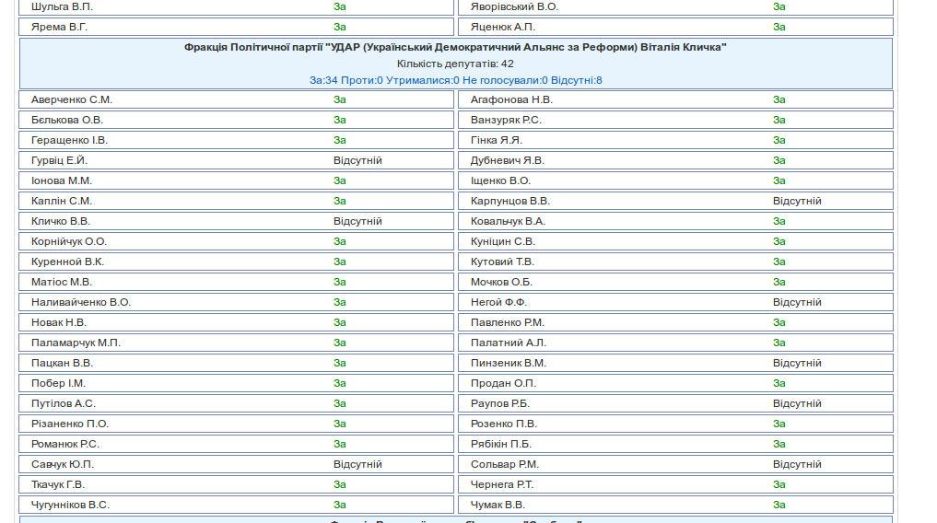937x523 pixels.
Task: Select the name Ковальчук В.А.
Action: click(x=508, y=222)
